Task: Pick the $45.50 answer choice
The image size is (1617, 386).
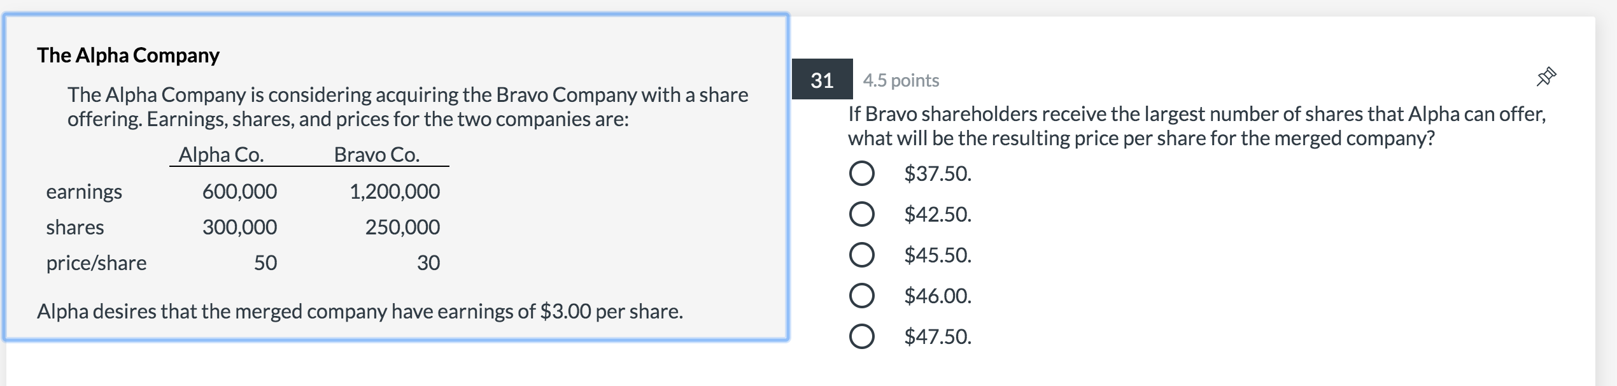Action: tap(861, 255)
